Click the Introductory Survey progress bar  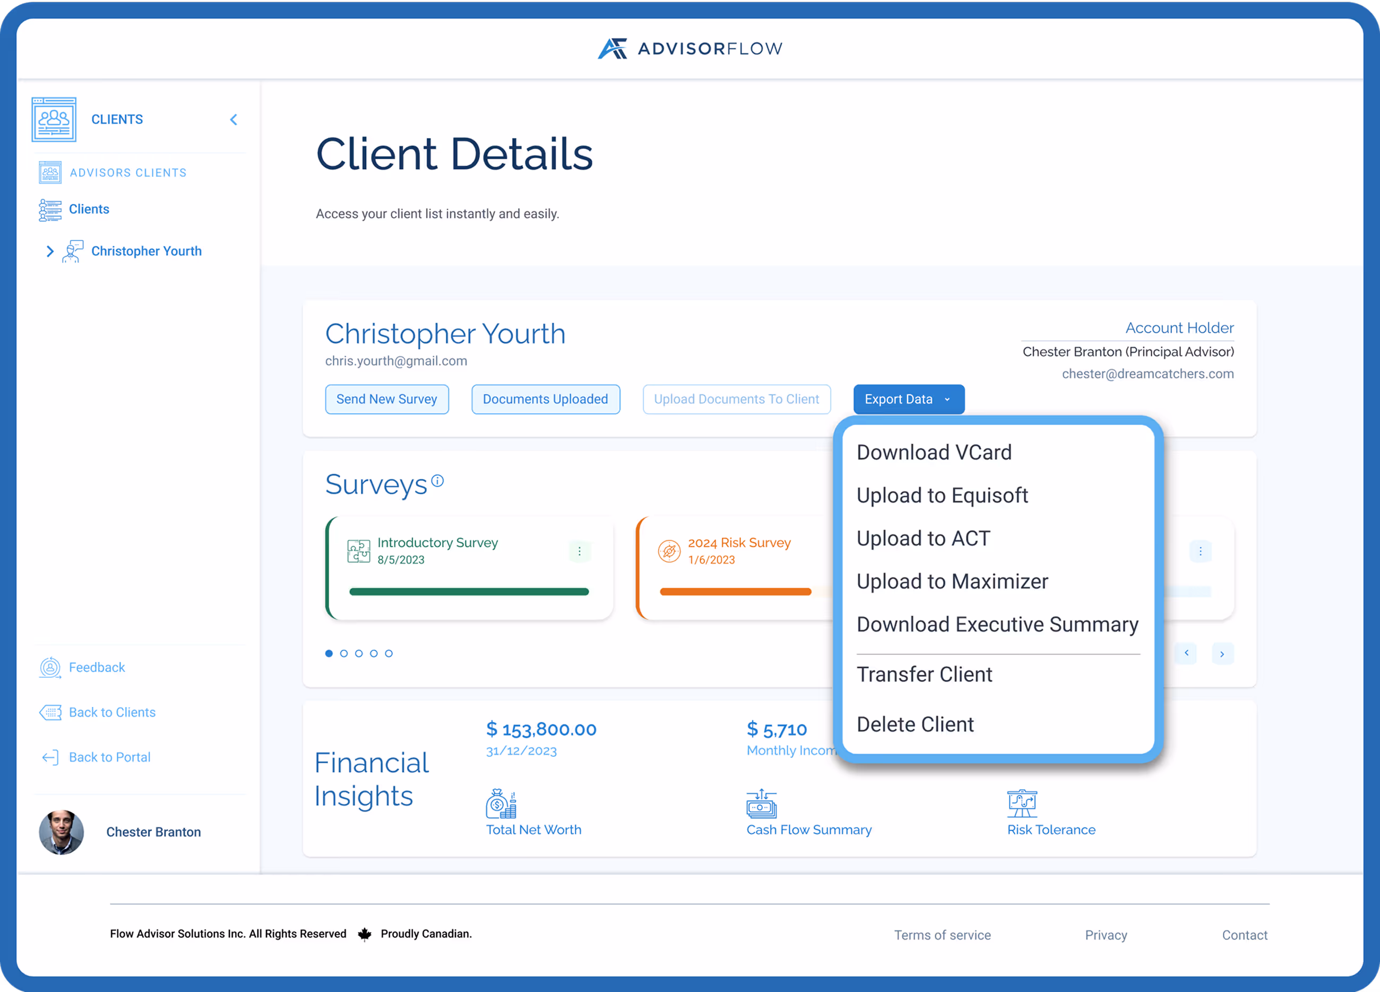[x=469, y=591]
